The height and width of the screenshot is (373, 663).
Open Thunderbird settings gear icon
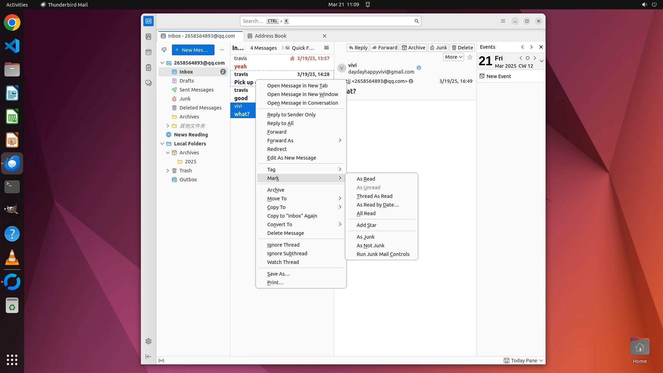[x=148, y=341]
